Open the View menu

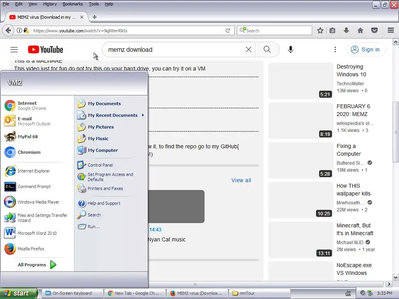click(x=33, y=4)
